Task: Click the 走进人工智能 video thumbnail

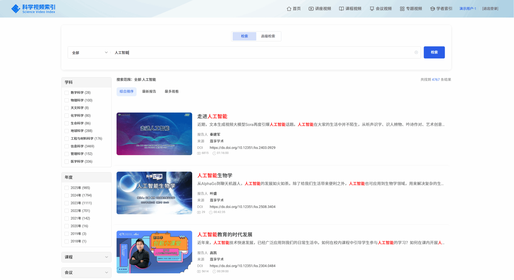Action: pos(154,134)
